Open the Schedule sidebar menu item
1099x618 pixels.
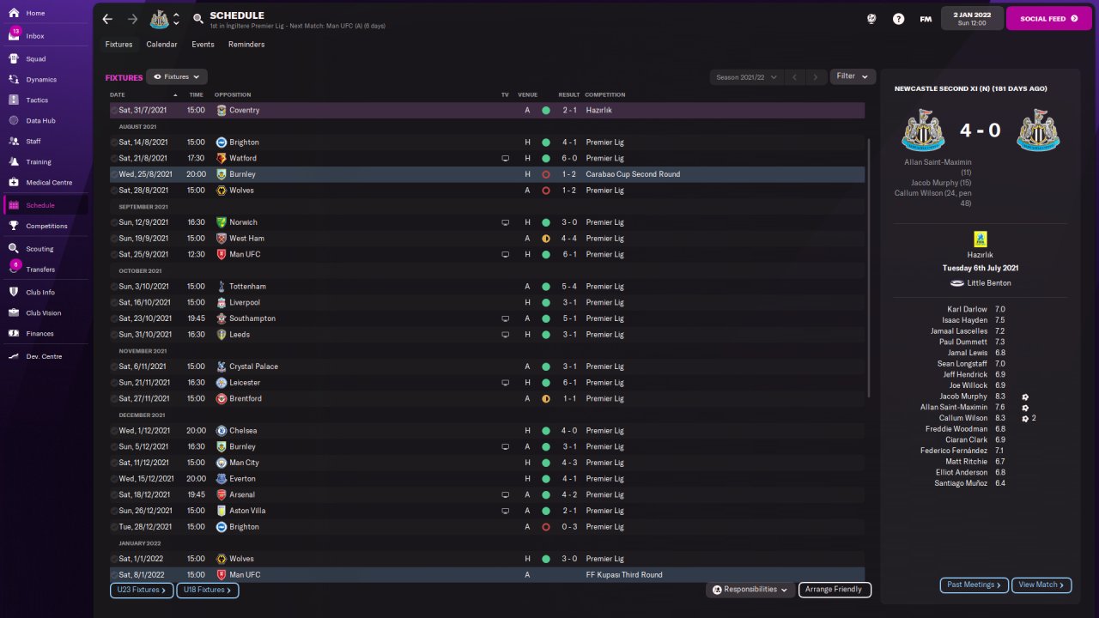click(x=46, y=205)
